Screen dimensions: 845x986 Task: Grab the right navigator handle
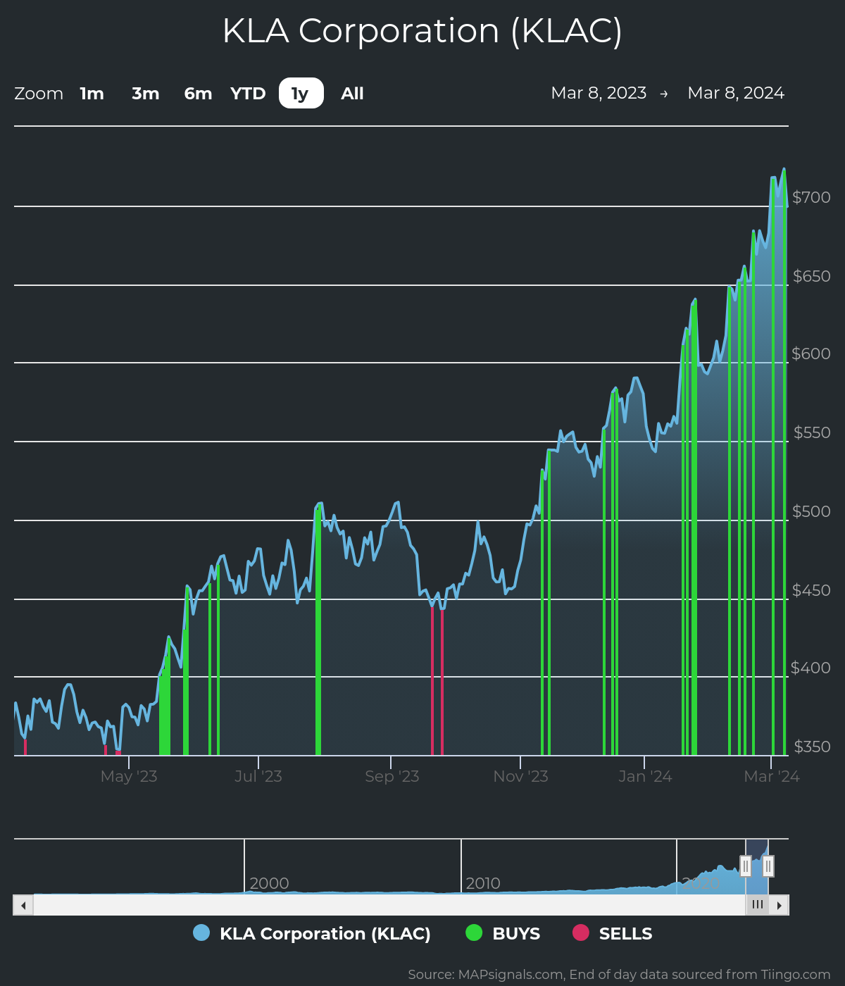[768, 866]
